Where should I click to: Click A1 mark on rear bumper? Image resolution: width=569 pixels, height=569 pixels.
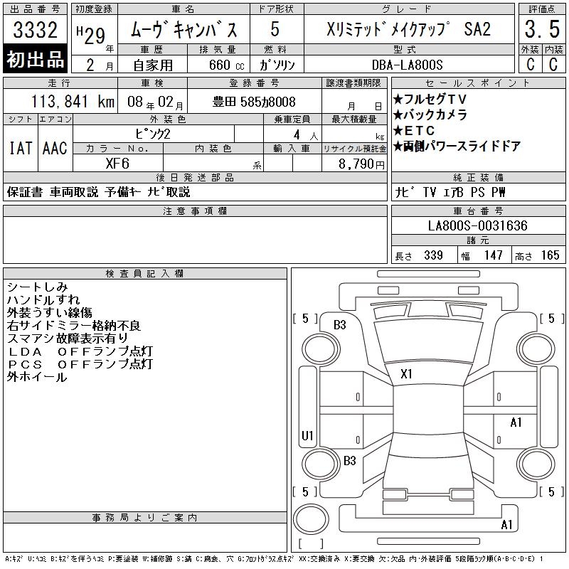(x=506, y=525)
